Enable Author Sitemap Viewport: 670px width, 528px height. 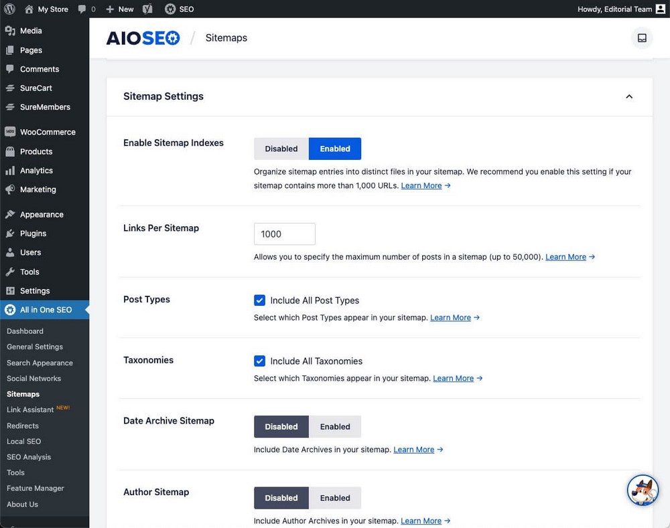tap(335, 498)
